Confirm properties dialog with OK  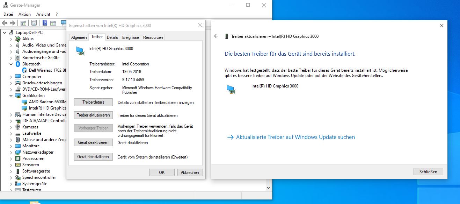click(x=162, y=172)
